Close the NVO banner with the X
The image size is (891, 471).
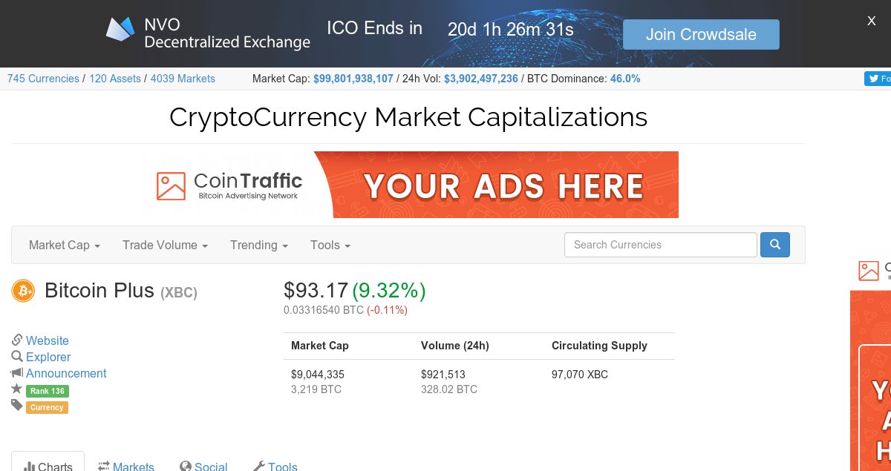tap(872, 21)
